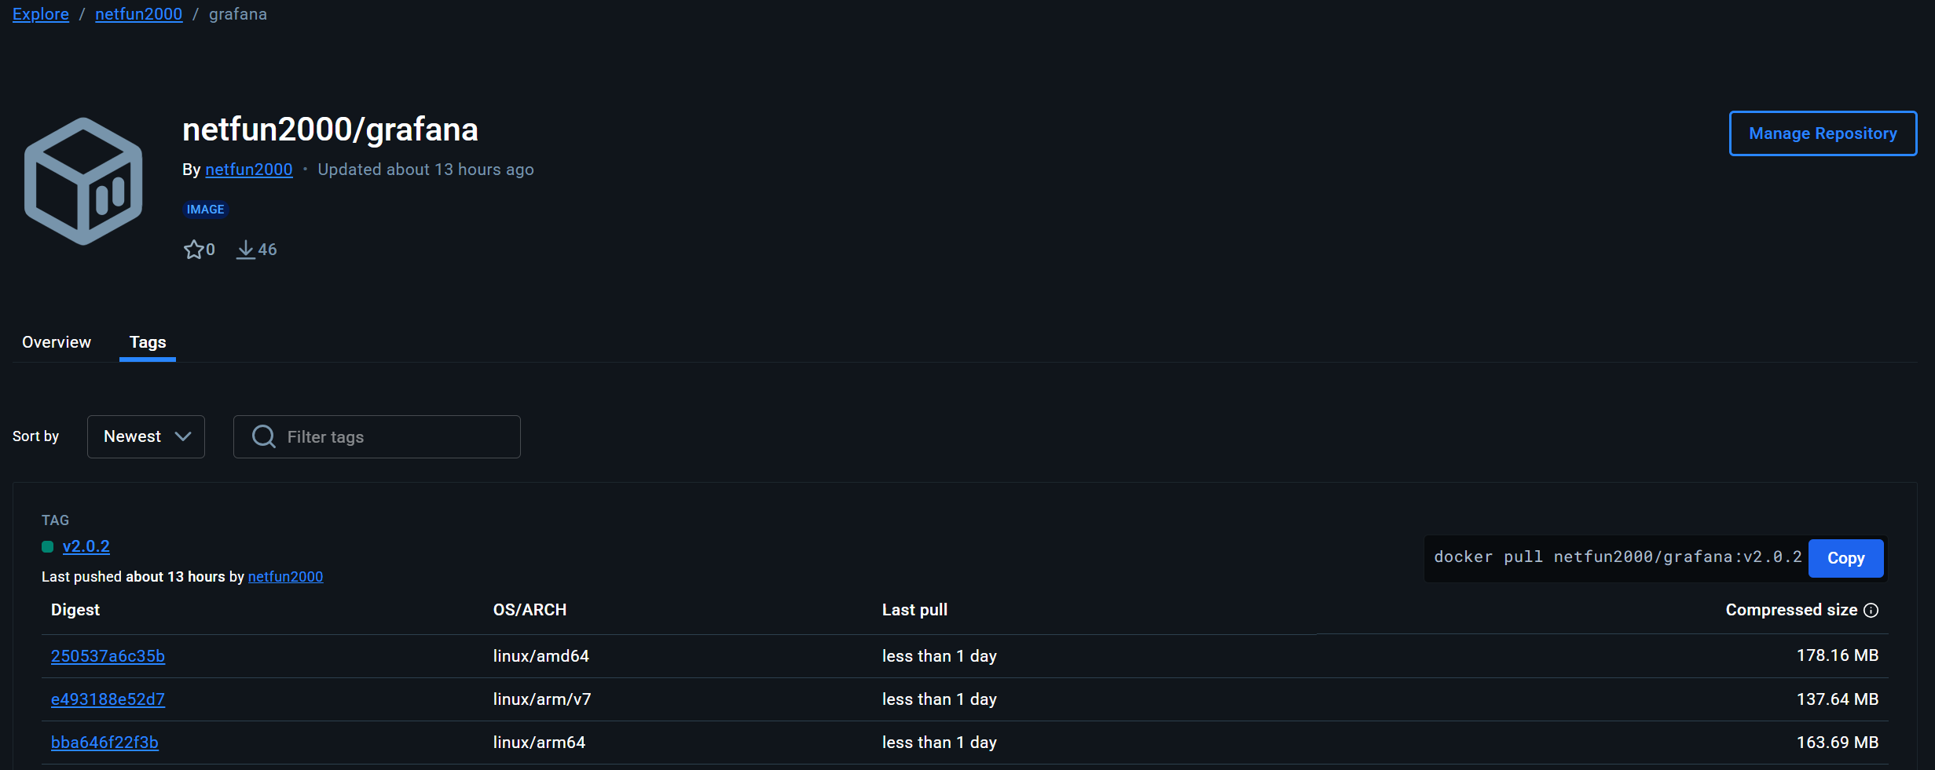Click the download count arrow icon

[246, 250]
